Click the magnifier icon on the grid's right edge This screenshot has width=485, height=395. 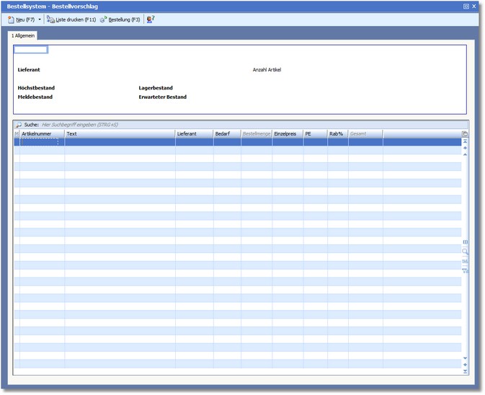[465, 252]
